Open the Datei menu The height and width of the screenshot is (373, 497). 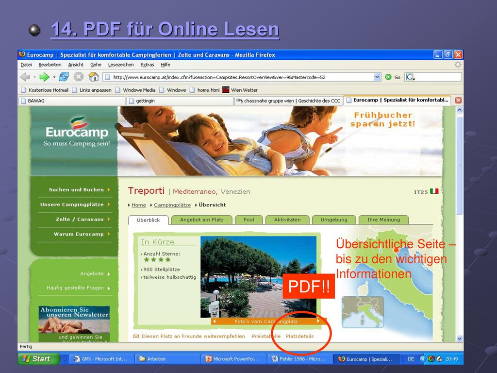point(26,65)
